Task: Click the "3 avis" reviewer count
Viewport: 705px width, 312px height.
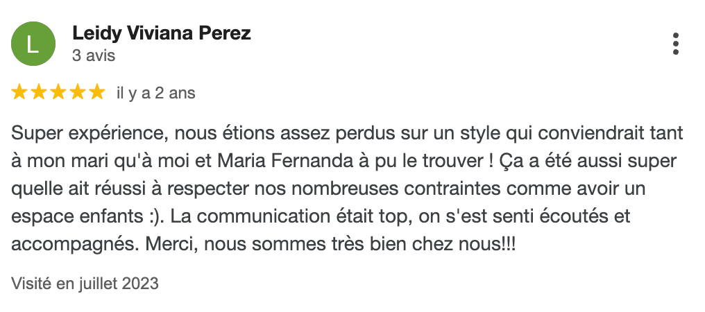Action: pyautogui.click(x=94, y=55)
